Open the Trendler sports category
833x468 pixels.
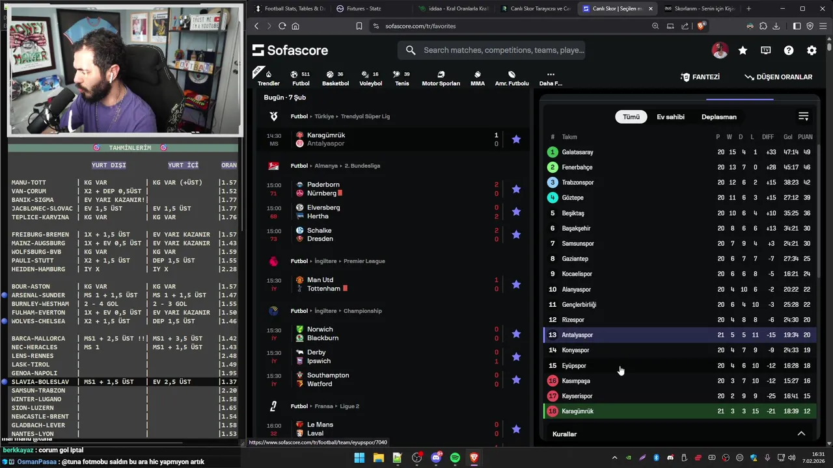[269, 78]
